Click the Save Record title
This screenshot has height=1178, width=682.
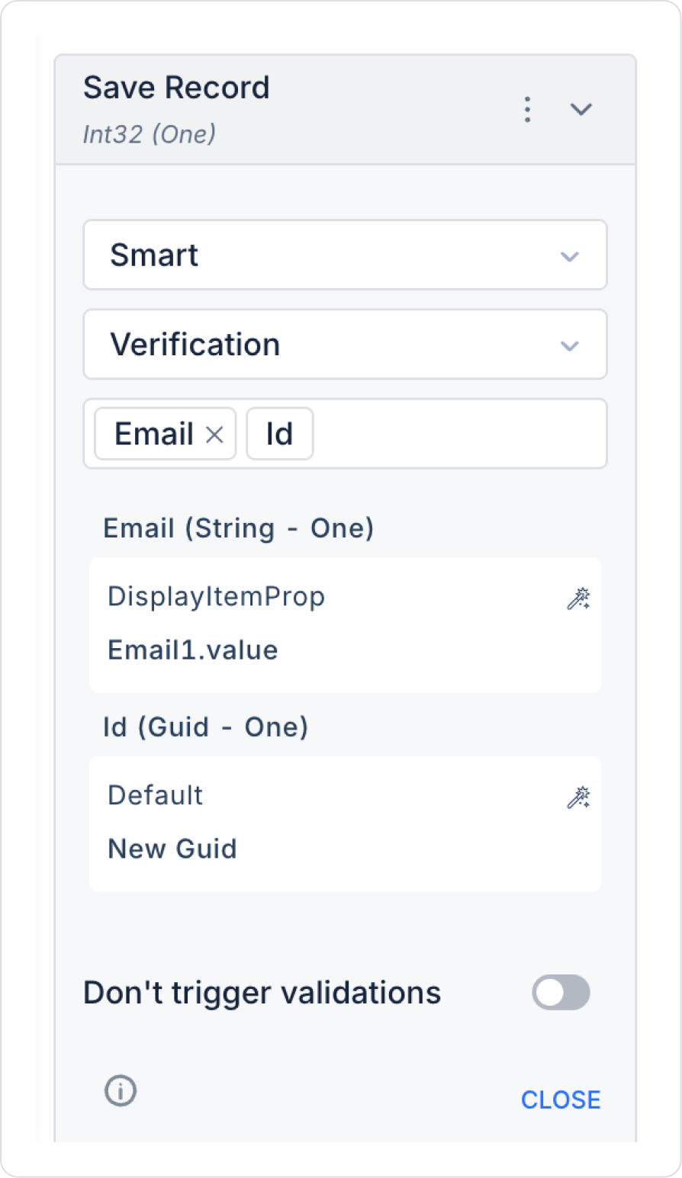(176, 88)
